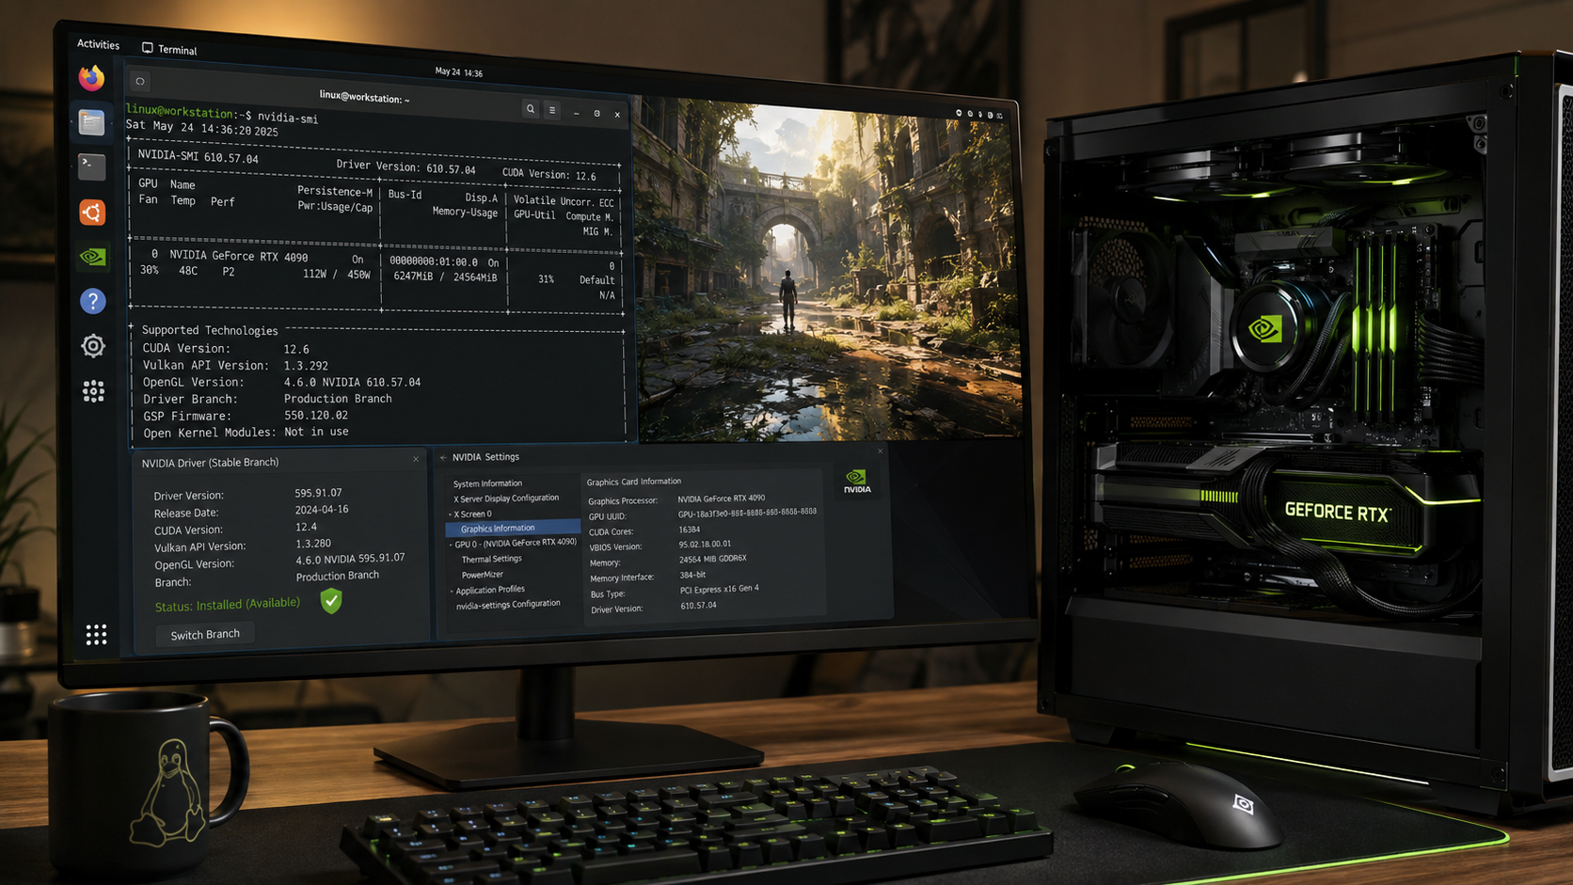Click the green shield checkmark status icon
The height and width of the screenshot is (885, 1573).
[x=331, y=601]
